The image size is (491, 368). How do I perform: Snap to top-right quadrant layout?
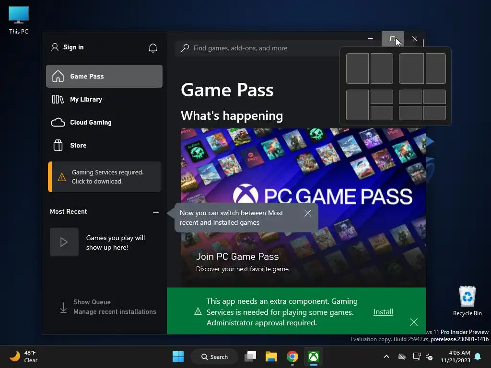tap(434, 97)
